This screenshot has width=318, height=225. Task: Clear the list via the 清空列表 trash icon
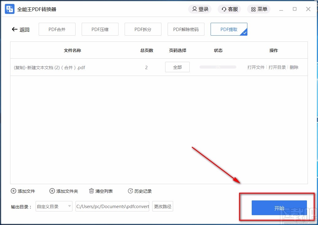click(91, 191)
